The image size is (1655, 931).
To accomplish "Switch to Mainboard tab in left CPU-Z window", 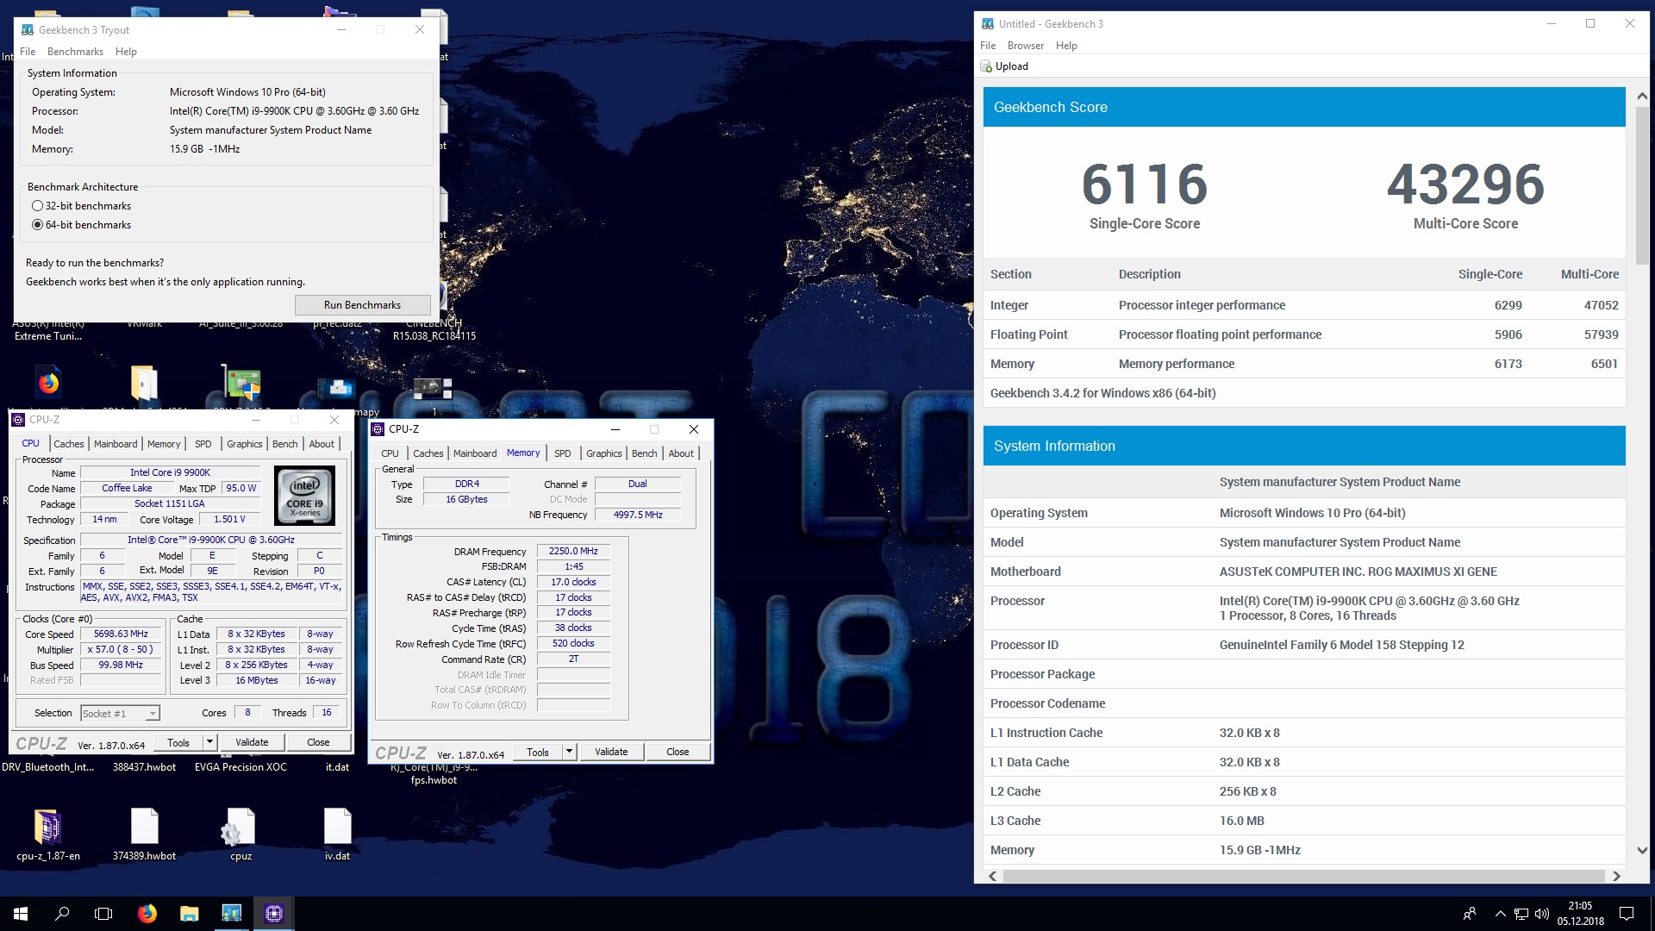I will [x=116, y=444].
